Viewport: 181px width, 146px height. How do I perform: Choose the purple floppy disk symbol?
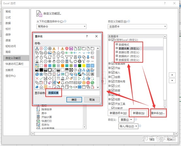71,48
